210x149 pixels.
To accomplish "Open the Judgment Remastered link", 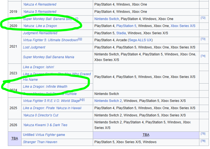I will pos(40,33).
